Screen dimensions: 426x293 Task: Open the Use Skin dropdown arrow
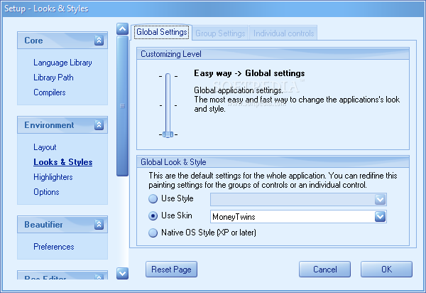[380, 217]
